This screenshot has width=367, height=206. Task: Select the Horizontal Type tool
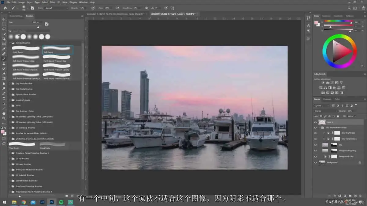(x=4, y=98)
